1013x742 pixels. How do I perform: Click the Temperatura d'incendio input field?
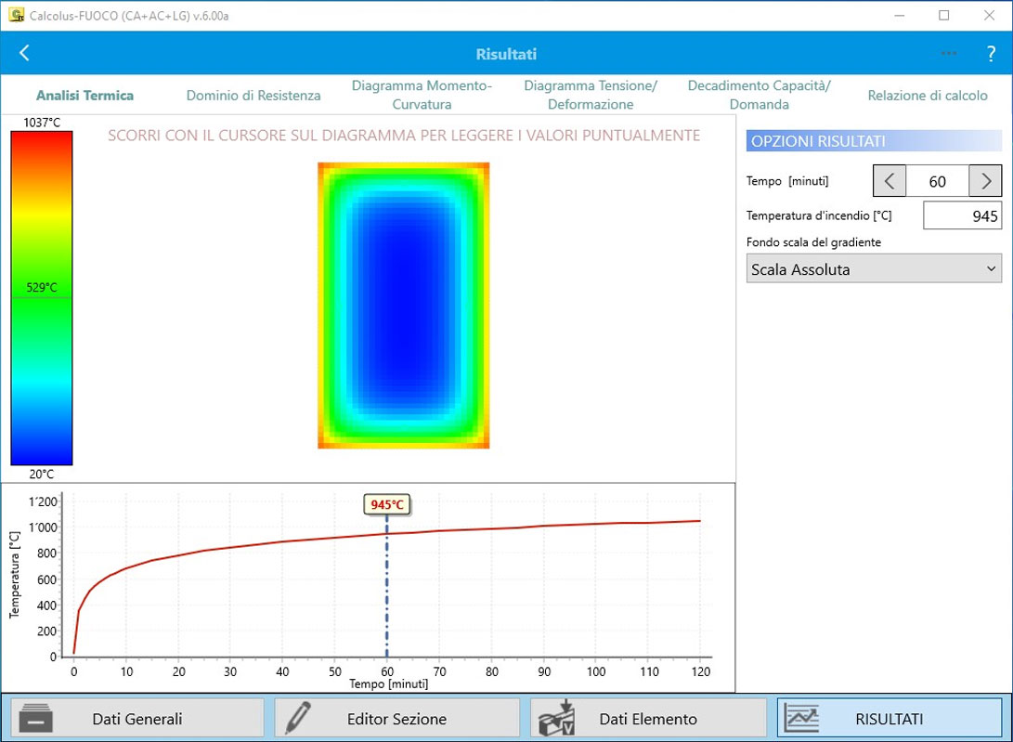click(962, 216)
